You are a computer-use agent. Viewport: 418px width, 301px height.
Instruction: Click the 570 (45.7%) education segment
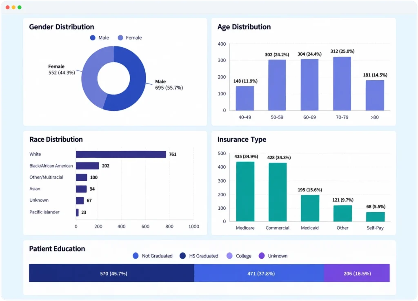click(x=112, y=273)
